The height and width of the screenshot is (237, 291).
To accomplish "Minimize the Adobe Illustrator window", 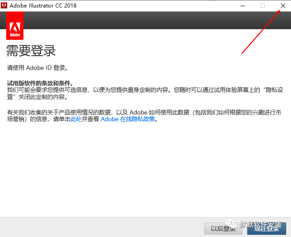I will pos(242,6).
